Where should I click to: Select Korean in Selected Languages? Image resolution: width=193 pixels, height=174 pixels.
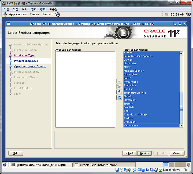(151, 53)
